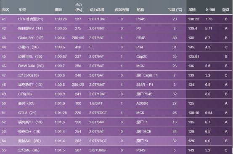Select the 级别 column header

click(225, 10)
